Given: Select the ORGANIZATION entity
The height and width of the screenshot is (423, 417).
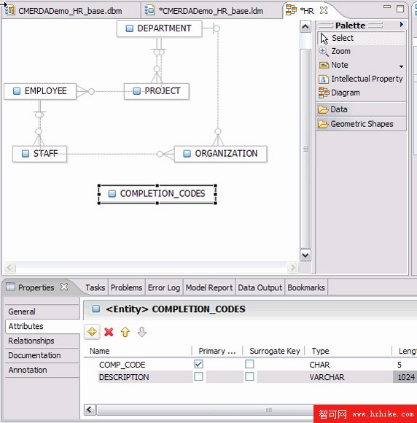Looking at the screenshot, I should (x=221, y=154).
